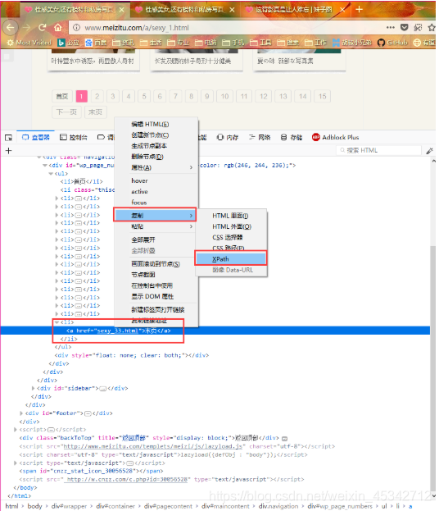Open the Bing bookmark
This screenshot has width=439, height=511.
(x=68, y=43)
